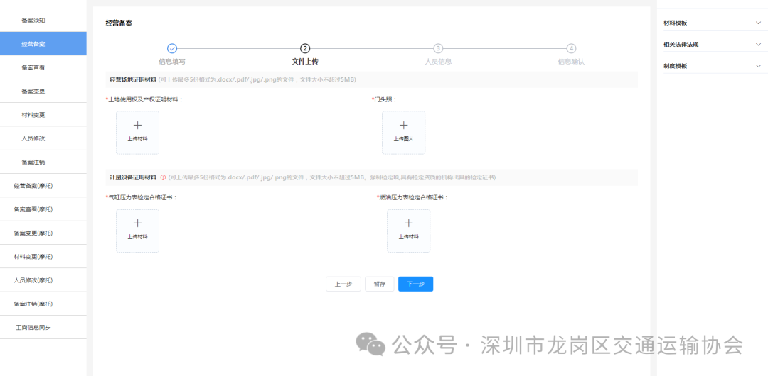The height and width of the screenshot is (376, 768).
Task: Click the plus icon under 土地使用权及产权证明材料
Action: click(137, 126)
